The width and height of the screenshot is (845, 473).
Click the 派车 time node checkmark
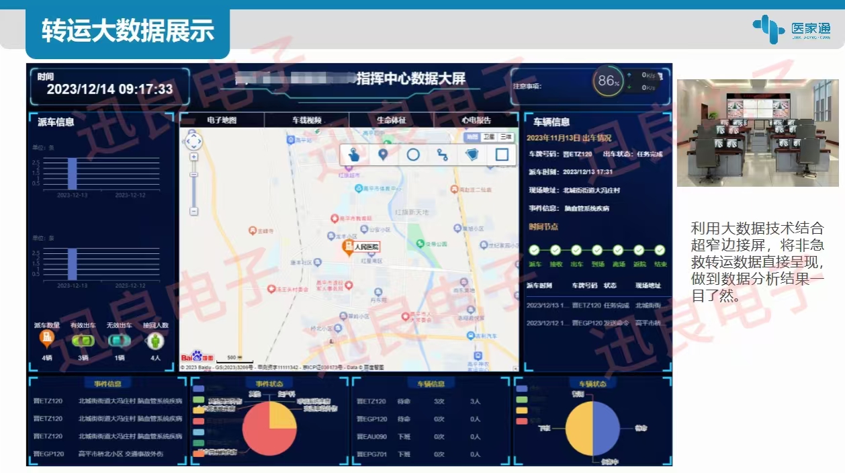[535, 250]
